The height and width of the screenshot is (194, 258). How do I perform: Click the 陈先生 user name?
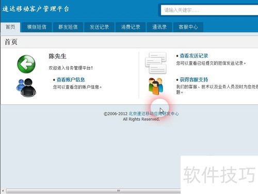point(57,56)
